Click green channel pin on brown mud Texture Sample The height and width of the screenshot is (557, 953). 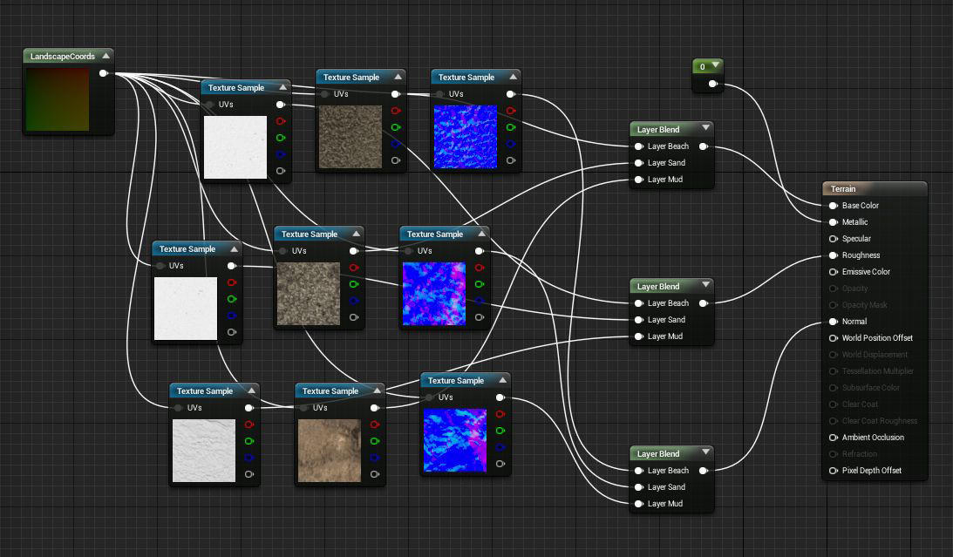375,441
